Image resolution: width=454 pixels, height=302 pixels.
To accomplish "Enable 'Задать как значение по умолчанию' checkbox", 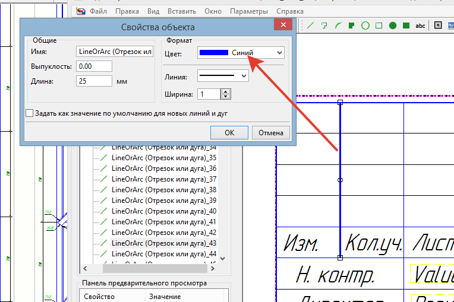I will pyautogui.click(x=30, y=113).
